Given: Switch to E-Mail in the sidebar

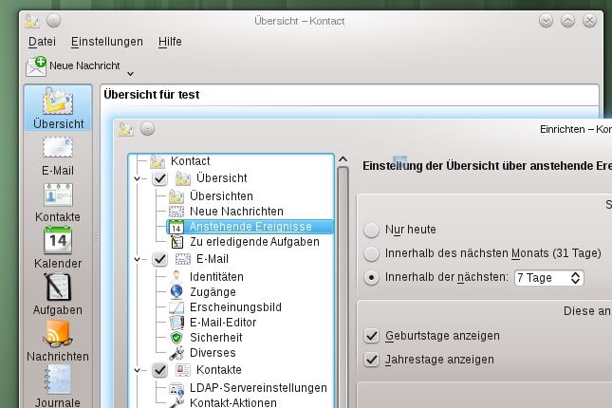Looking at the screenshot, I should pyautogui.click(x=58, y=157).
